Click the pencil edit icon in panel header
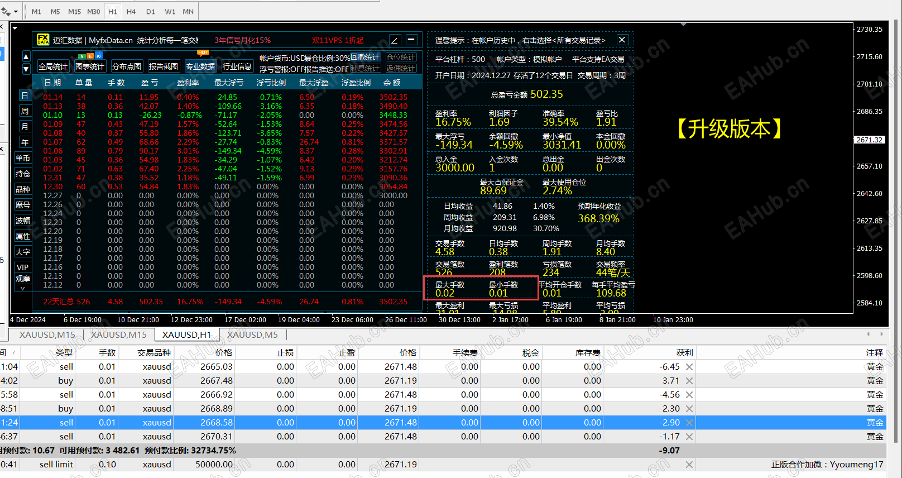Screen dimensions: 902x478 click(x=395, y=40)
